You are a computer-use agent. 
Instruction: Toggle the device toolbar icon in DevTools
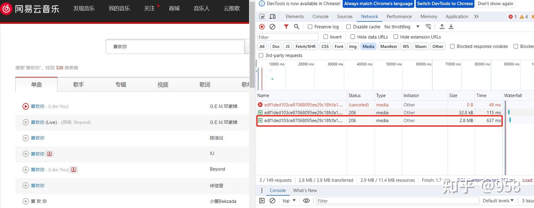(273, 17)
